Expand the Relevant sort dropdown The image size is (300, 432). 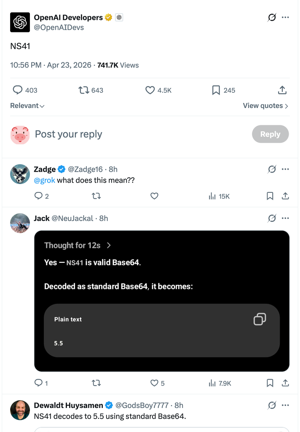(x=27, y=106)
